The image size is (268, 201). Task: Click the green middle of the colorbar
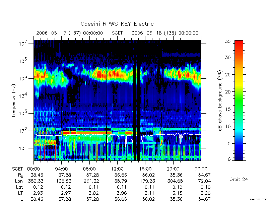(239, 100)
